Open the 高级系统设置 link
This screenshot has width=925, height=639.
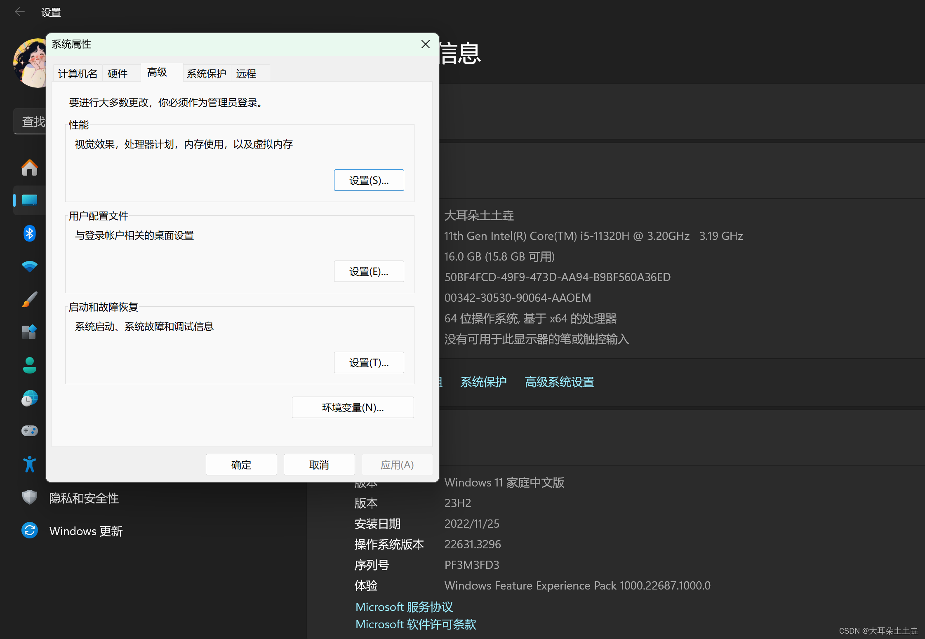(559, 382)
